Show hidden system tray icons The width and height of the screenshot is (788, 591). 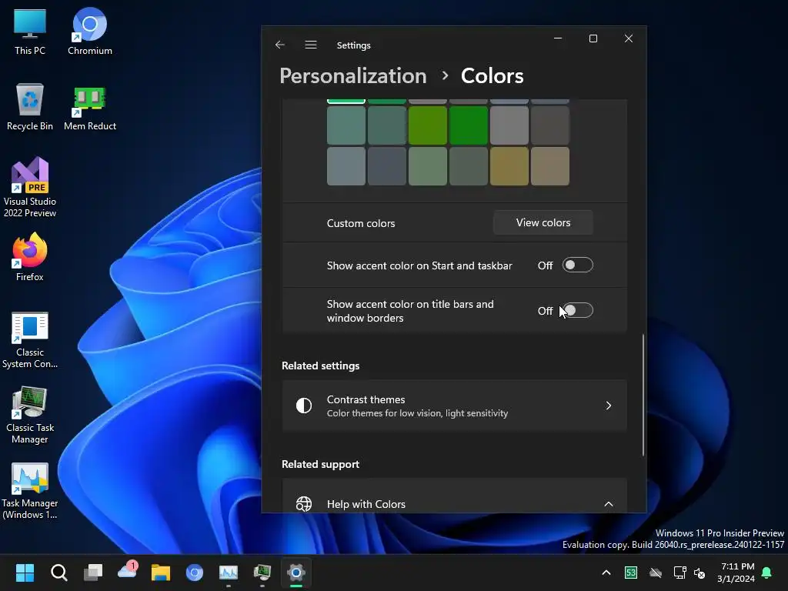[606, 573]
